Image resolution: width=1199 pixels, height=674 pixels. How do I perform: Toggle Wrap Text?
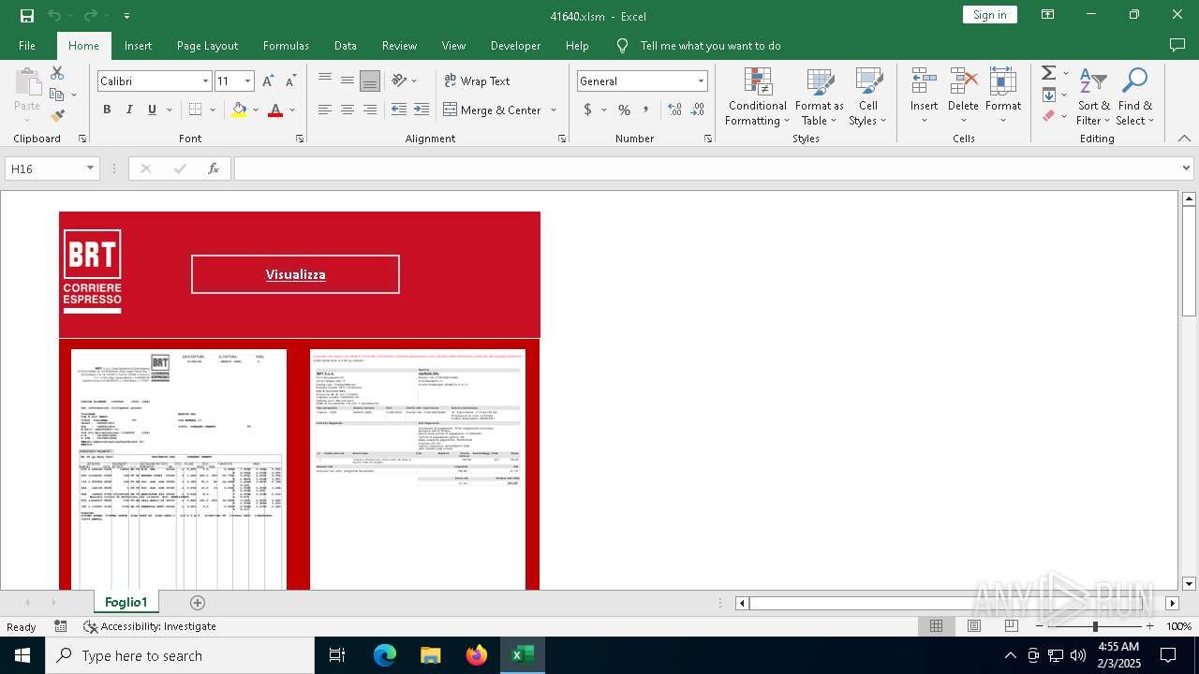[477, 81]
